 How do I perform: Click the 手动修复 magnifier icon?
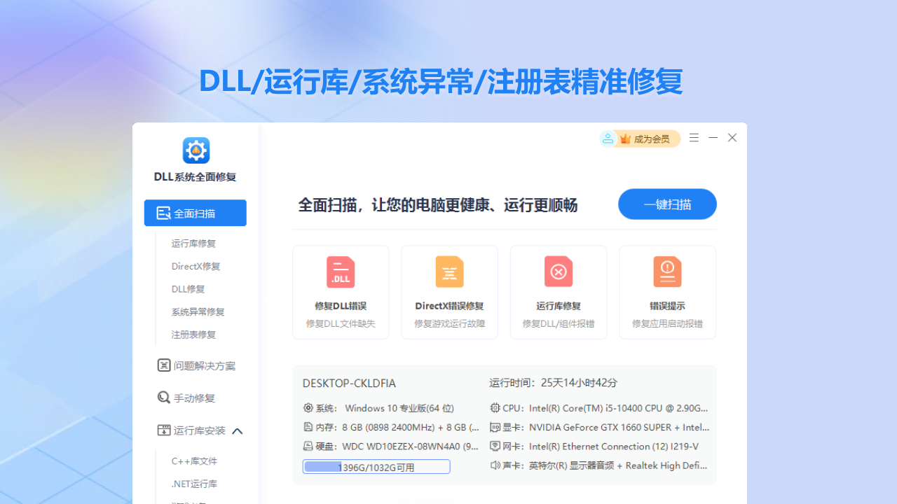[x=163, y=398]
